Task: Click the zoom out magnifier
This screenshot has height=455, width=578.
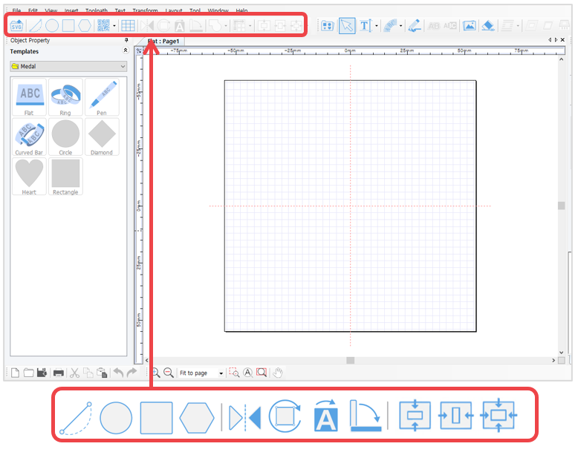Action: tap(169, 373)
